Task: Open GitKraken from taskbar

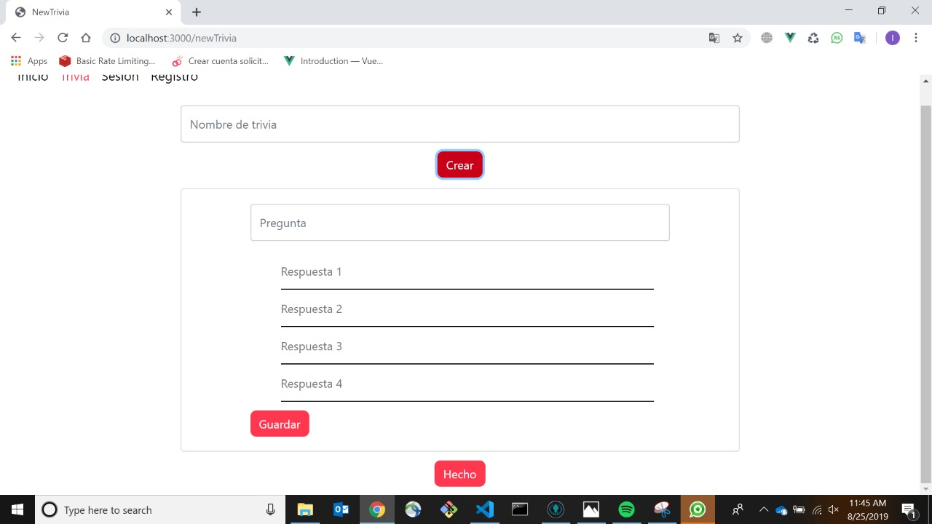Action: coord(556,509)
